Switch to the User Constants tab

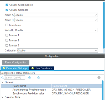point(41,68)
